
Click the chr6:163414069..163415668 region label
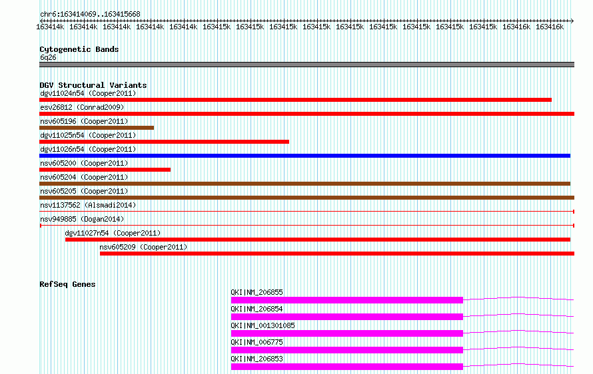90,14
